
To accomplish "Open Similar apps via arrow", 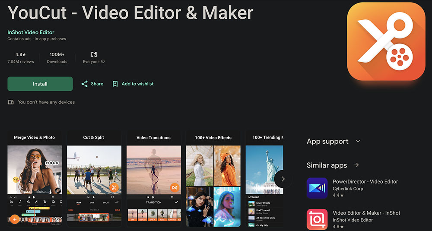I will pos(356,165).
